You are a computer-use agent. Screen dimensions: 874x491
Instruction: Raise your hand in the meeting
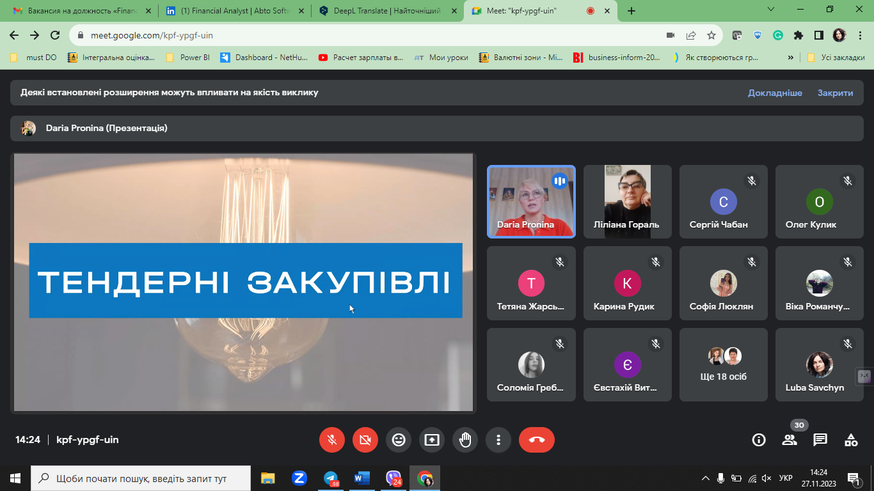(465, 440)
